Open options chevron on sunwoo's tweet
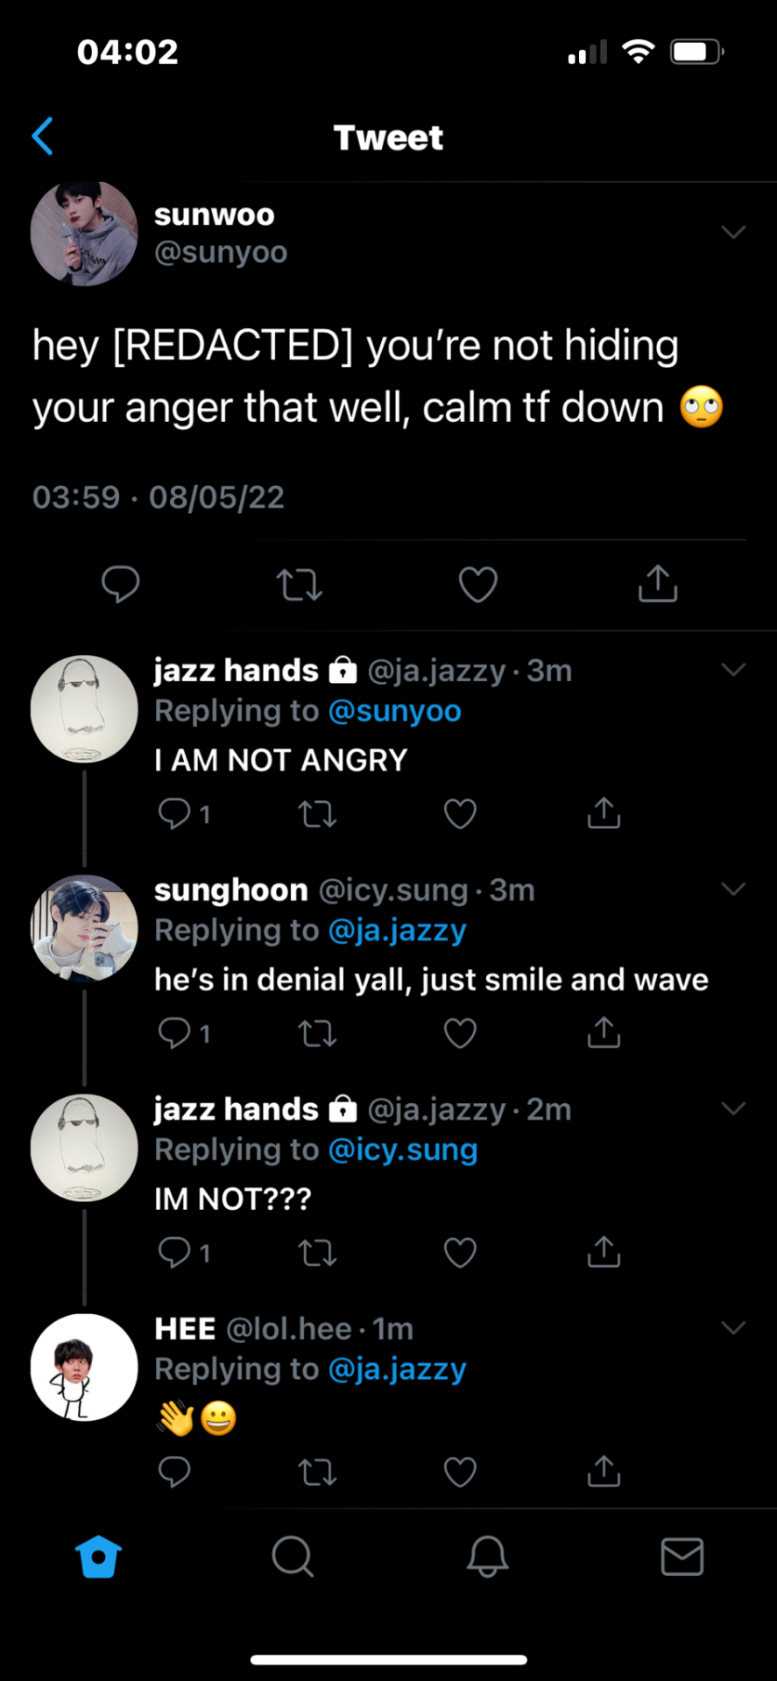 pos(732,232)
